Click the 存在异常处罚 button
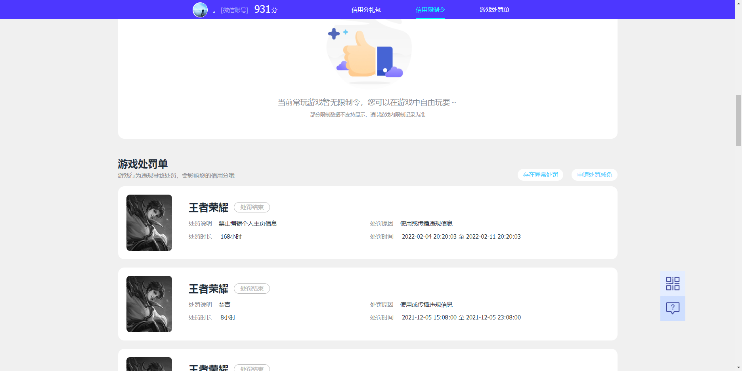Image resolution: width=742 pixels, height=371 pixels. (540, 175)
